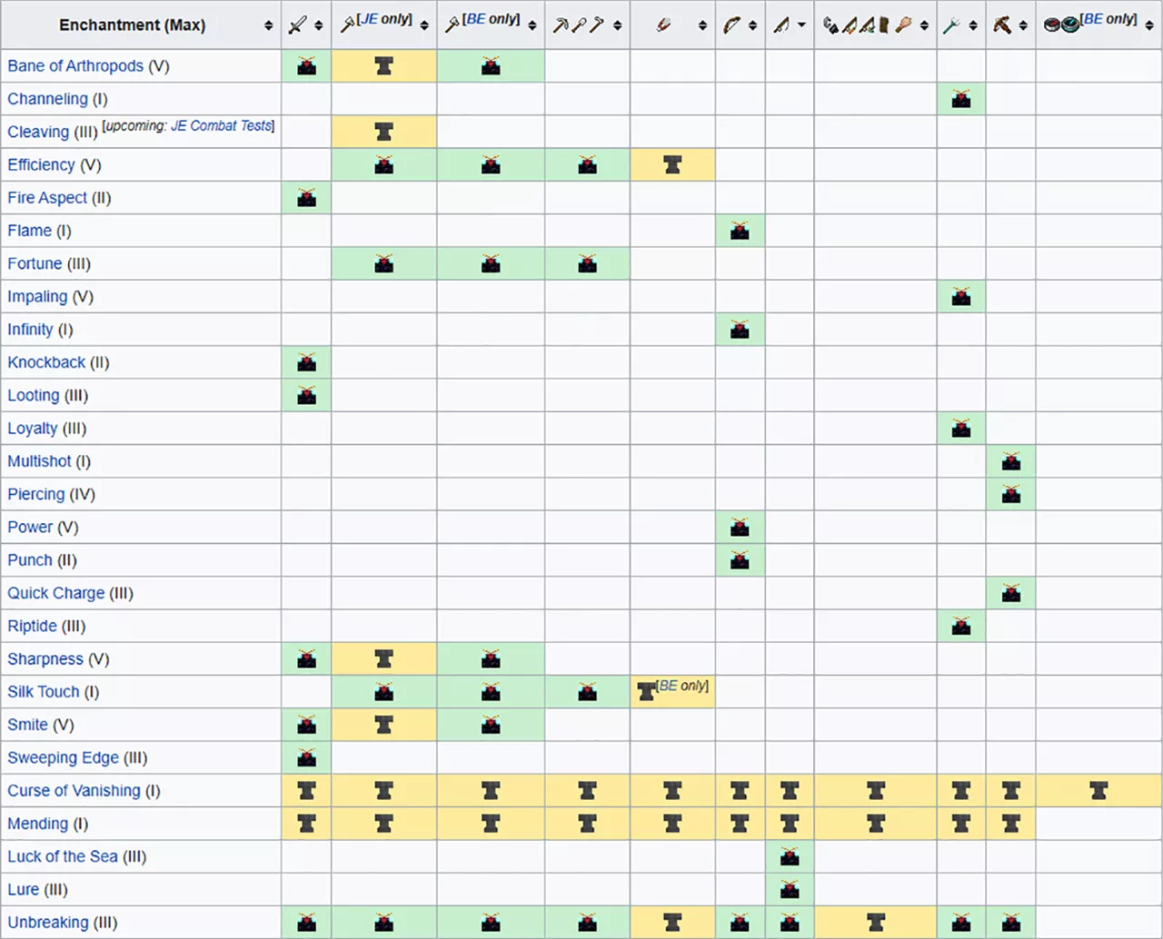Click the enchanting table icon in Quick Charge row
1163x939 pixels.
coord(1011,593)
